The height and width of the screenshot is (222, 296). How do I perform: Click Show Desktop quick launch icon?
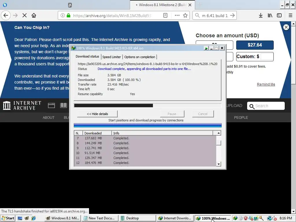click(x=20, y=219)
